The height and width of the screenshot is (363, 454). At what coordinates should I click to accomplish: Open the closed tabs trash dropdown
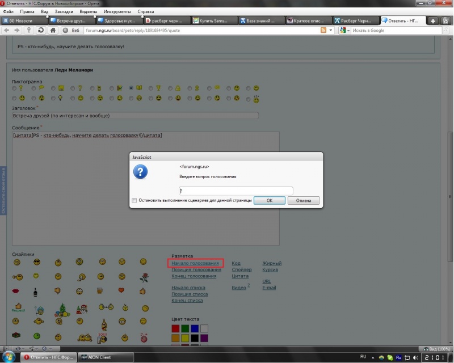[446, 21]
